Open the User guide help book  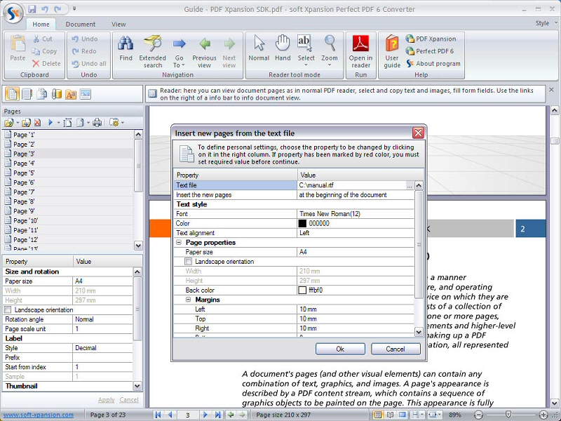pos(392,51)
